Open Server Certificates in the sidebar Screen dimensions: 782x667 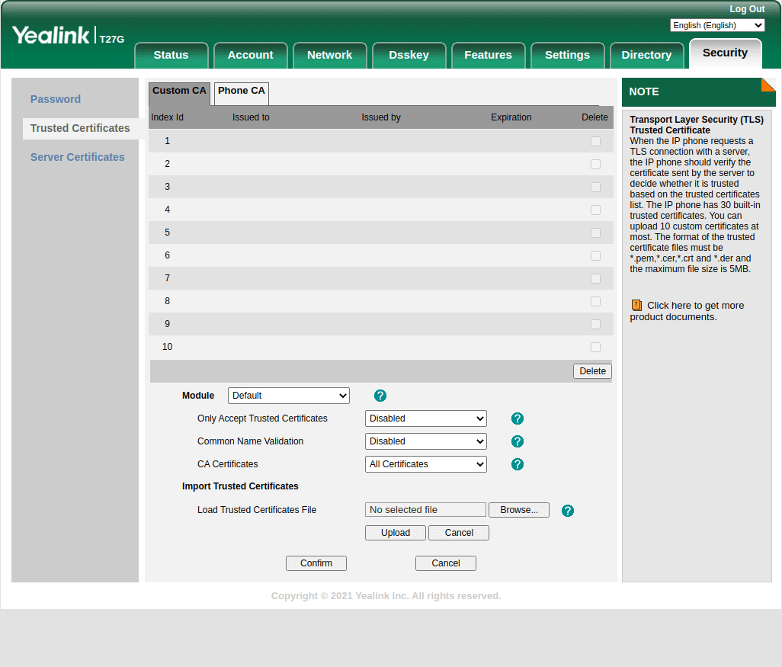pos(77,157)
